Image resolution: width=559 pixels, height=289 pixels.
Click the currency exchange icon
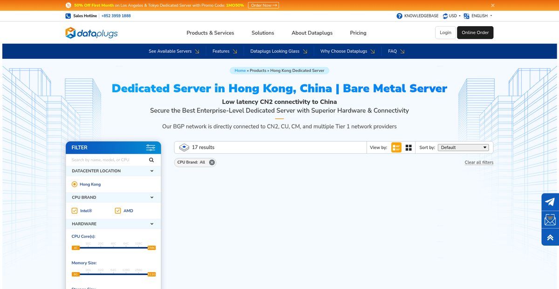tap(445, 16)
